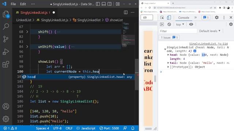
Task: Bookmark this page star icon
Action: (x=215, y=8)
